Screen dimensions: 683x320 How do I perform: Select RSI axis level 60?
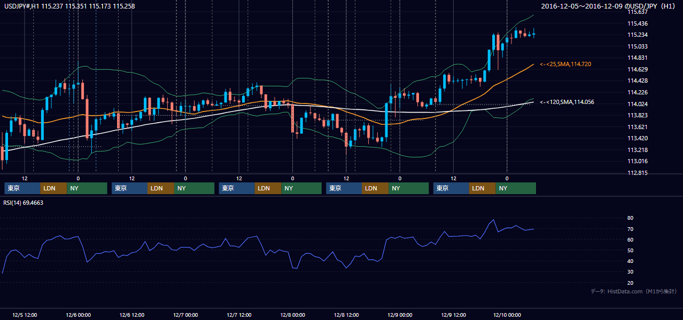631,239
